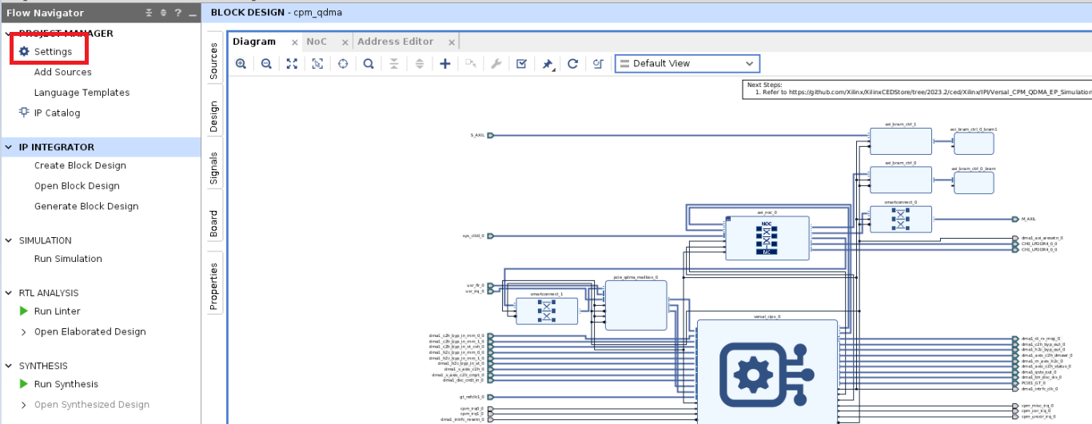
Task: Click the Zoom In magnifier icon
Action: tap(241, 64)
